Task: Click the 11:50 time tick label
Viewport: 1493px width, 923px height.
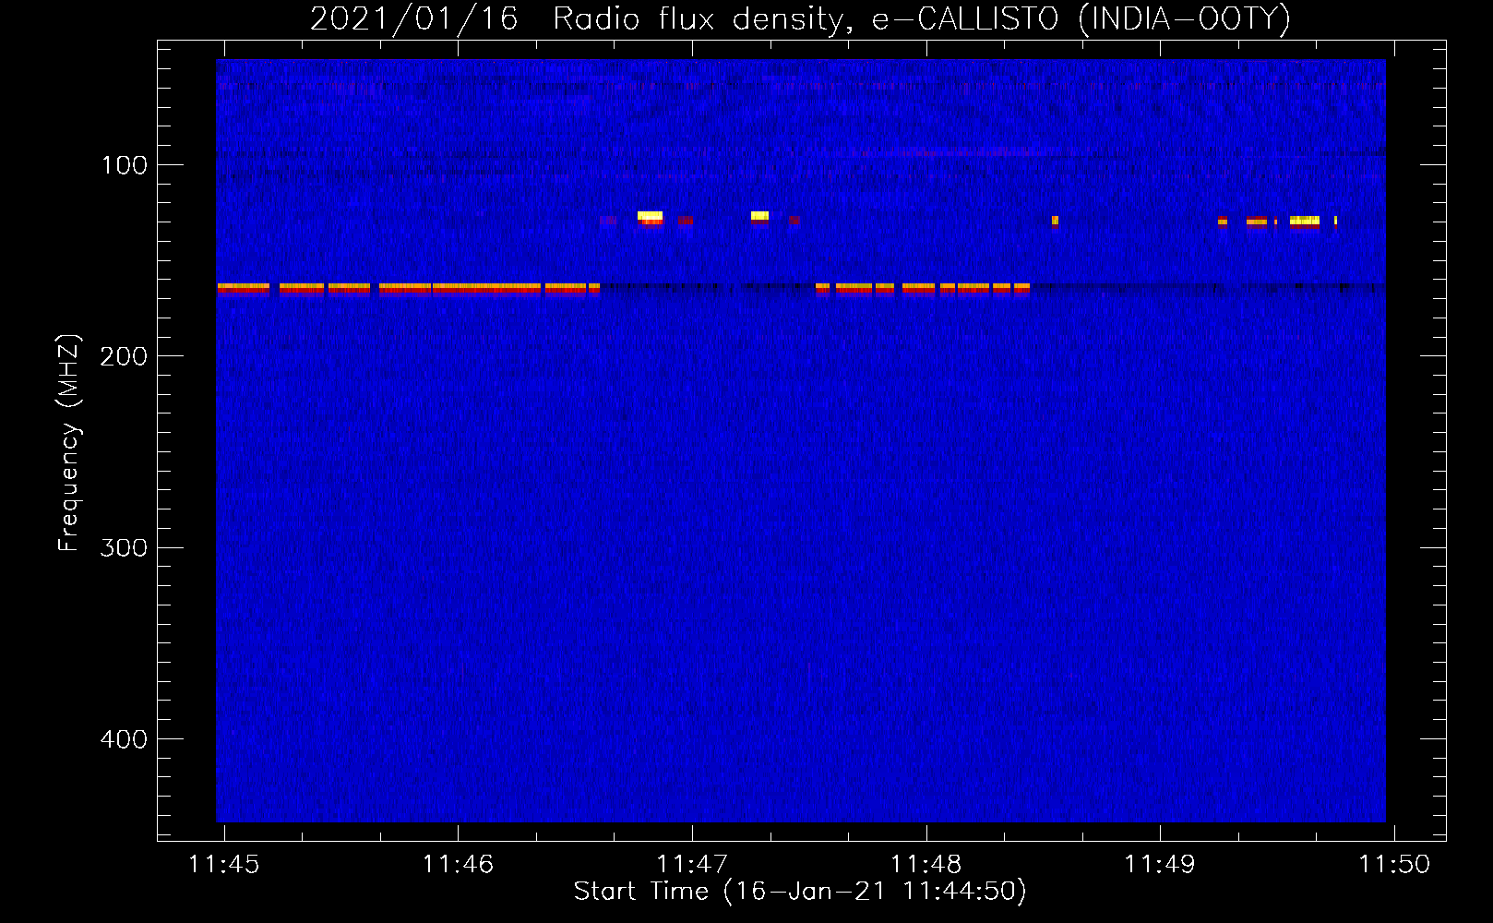Action: coord(1394,865)
